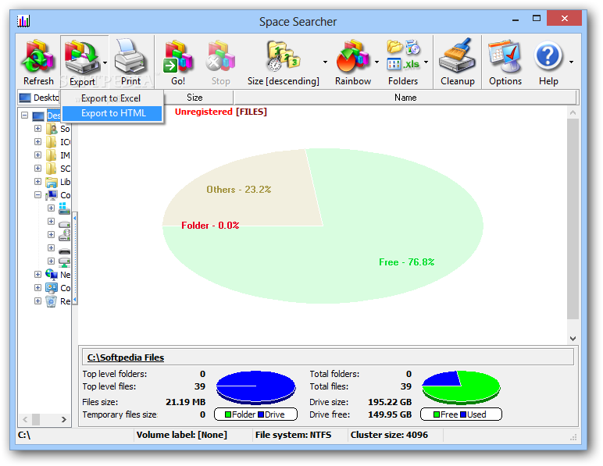Click the Free/Used chart legend button

click(461, 414)
